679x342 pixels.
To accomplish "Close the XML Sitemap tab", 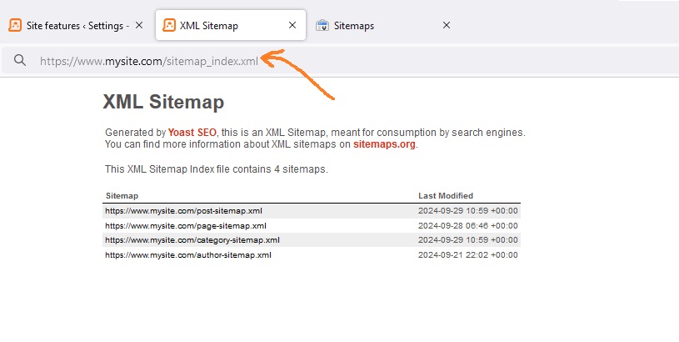I will tap(292, 25).
